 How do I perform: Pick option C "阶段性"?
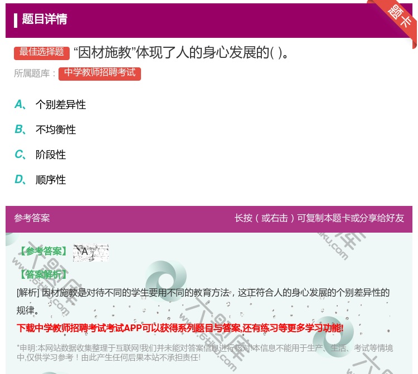pyautogui.click(x=50, y=155)
